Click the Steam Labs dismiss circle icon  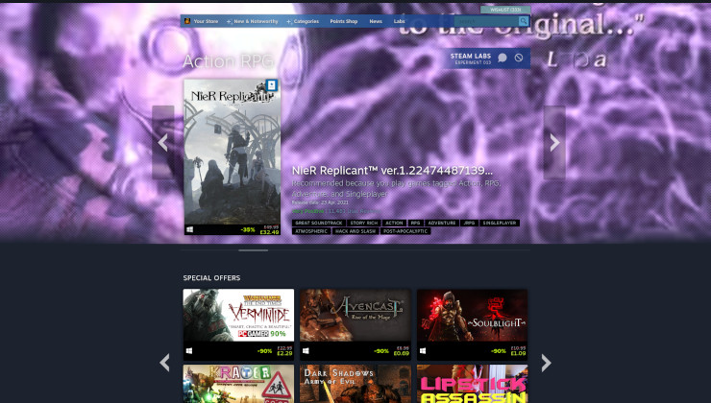[x=519, y=58]
